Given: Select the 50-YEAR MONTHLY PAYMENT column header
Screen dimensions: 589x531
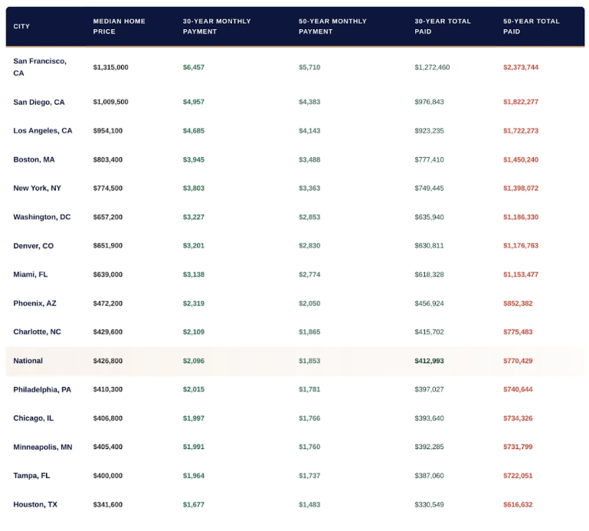Looking at the screenshot, I should click(x=332, y=26).
